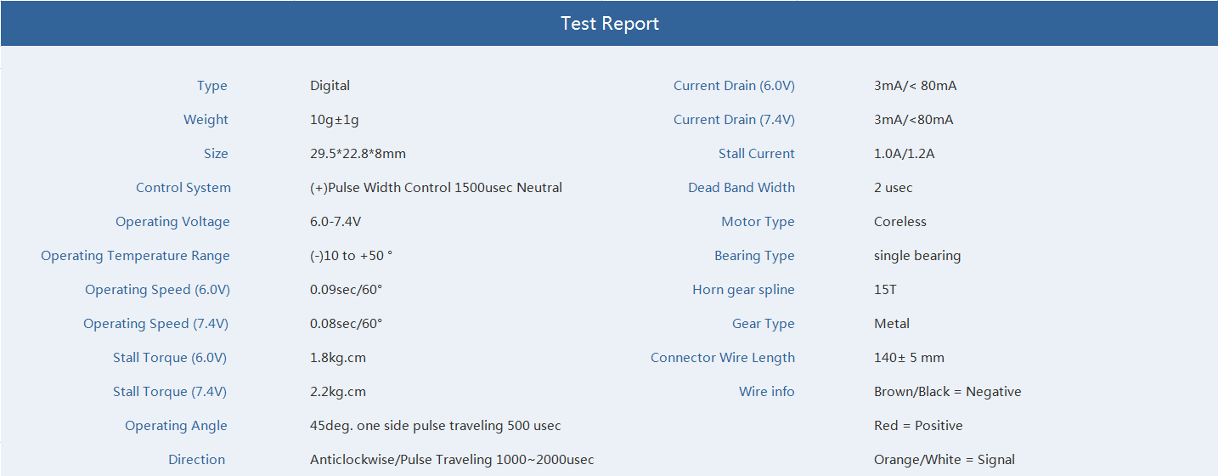1218x476 pixels.
Task: Click the Digital type value
Action: [x=330, y=86]
